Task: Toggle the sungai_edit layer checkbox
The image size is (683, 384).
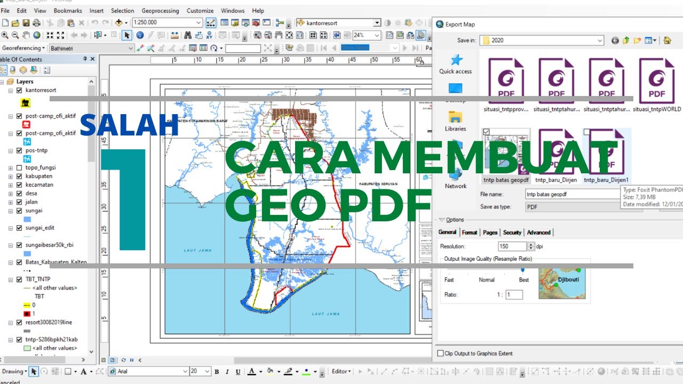Action: 19,228
